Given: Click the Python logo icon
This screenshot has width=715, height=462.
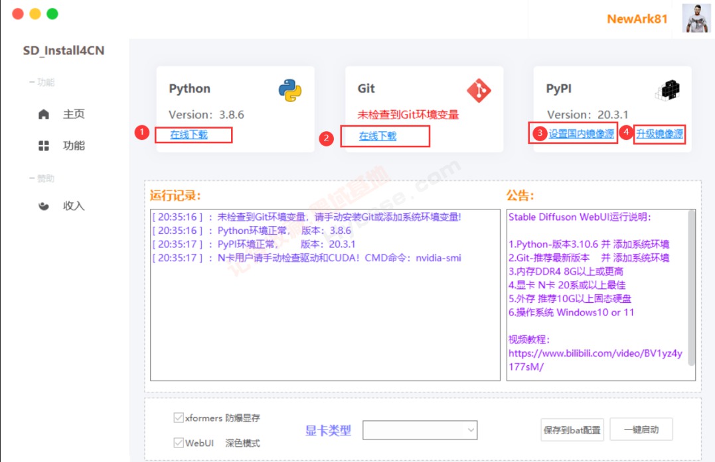Looking at the screenshot, I should point(290,90).
